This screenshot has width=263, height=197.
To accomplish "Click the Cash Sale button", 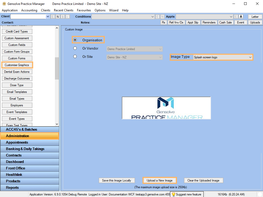I will [x=225, y=22].
